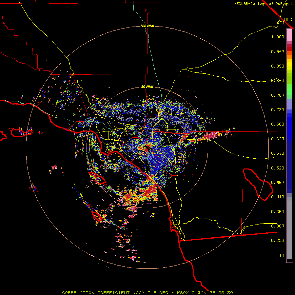Click the 1.000 legend value

coord(278,37)
